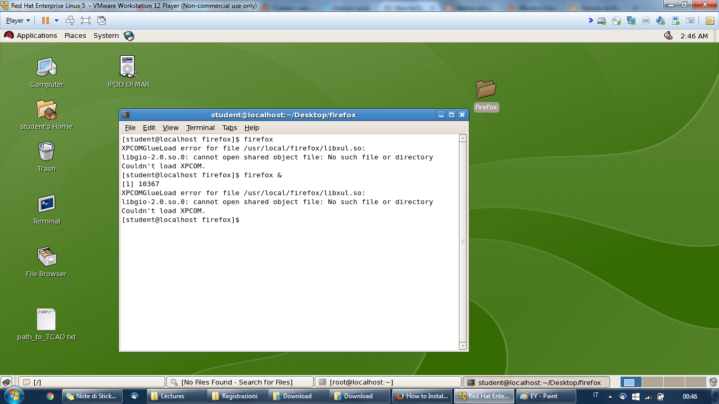Toggle VMware full screen mode icon
The width and height of the screenshot is (719, 404).
(x=86, y=21)
